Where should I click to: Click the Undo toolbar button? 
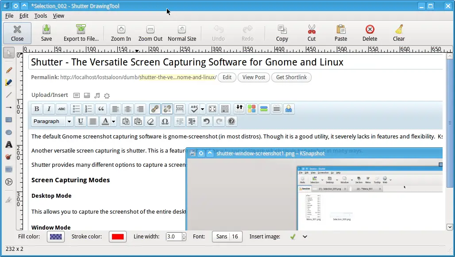tap(218, 33)
